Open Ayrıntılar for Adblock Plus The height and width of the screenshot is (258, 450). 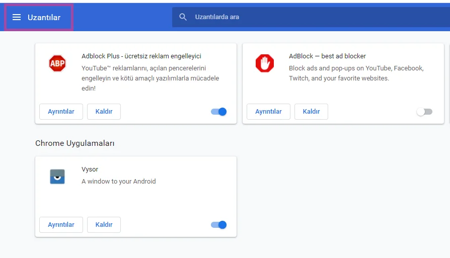coord(61,112)
